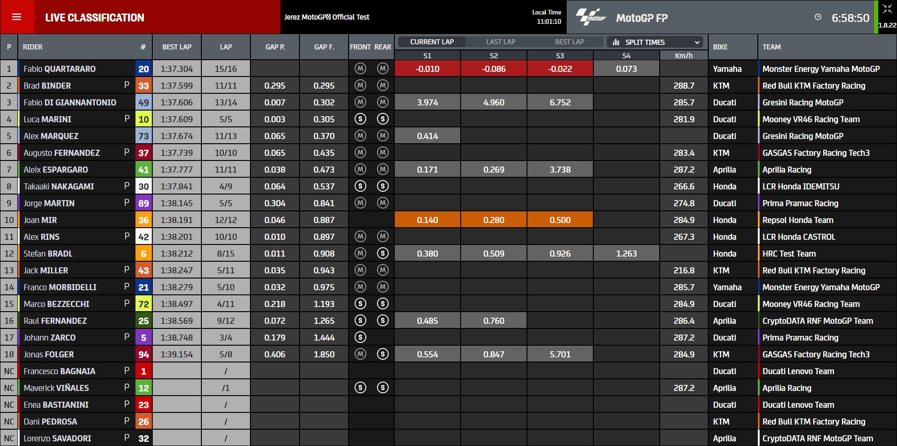Viewport: 897px width, 446px height.
Task: Open the hamburger menu
Action: click(x=16, y=17)
